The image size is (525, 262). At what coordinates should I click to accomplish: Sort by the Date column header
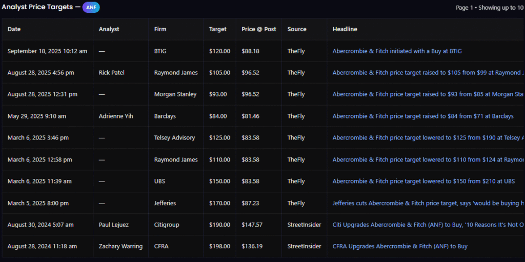(x=14, y=29)
